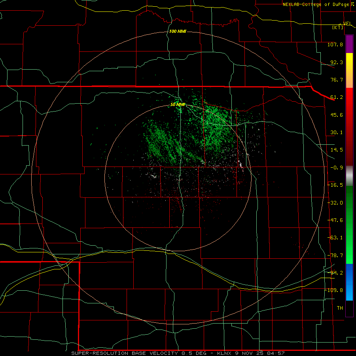356x356 pixels.
Task: Click the 50 NMI range ring label
Action: click(178, 105)
